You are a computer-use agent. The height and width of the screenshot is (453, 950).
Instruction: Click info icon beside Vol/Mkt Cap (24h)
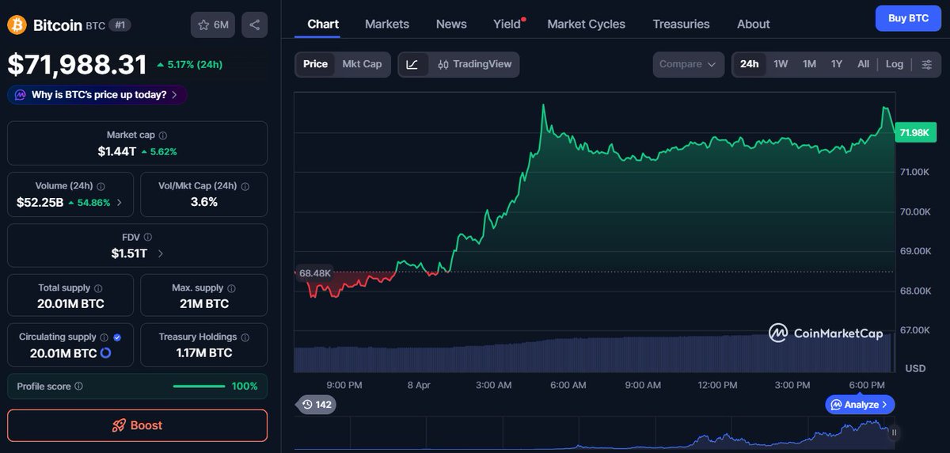(245, 186)
